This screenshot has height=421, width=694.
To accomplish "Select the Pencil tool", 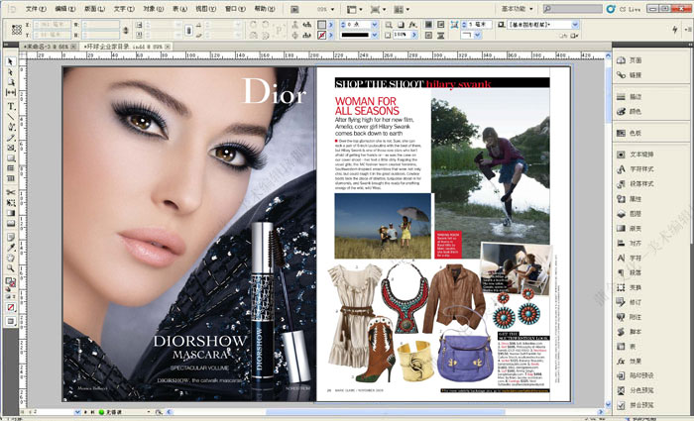I will tap(11, 138).
